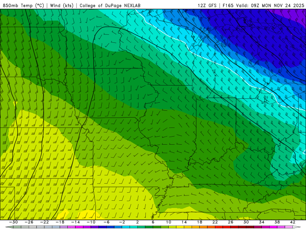Viewport: 306px width, 229px height.
Task: Click the 38 value on the temperature scale
Action: (277, 222)
